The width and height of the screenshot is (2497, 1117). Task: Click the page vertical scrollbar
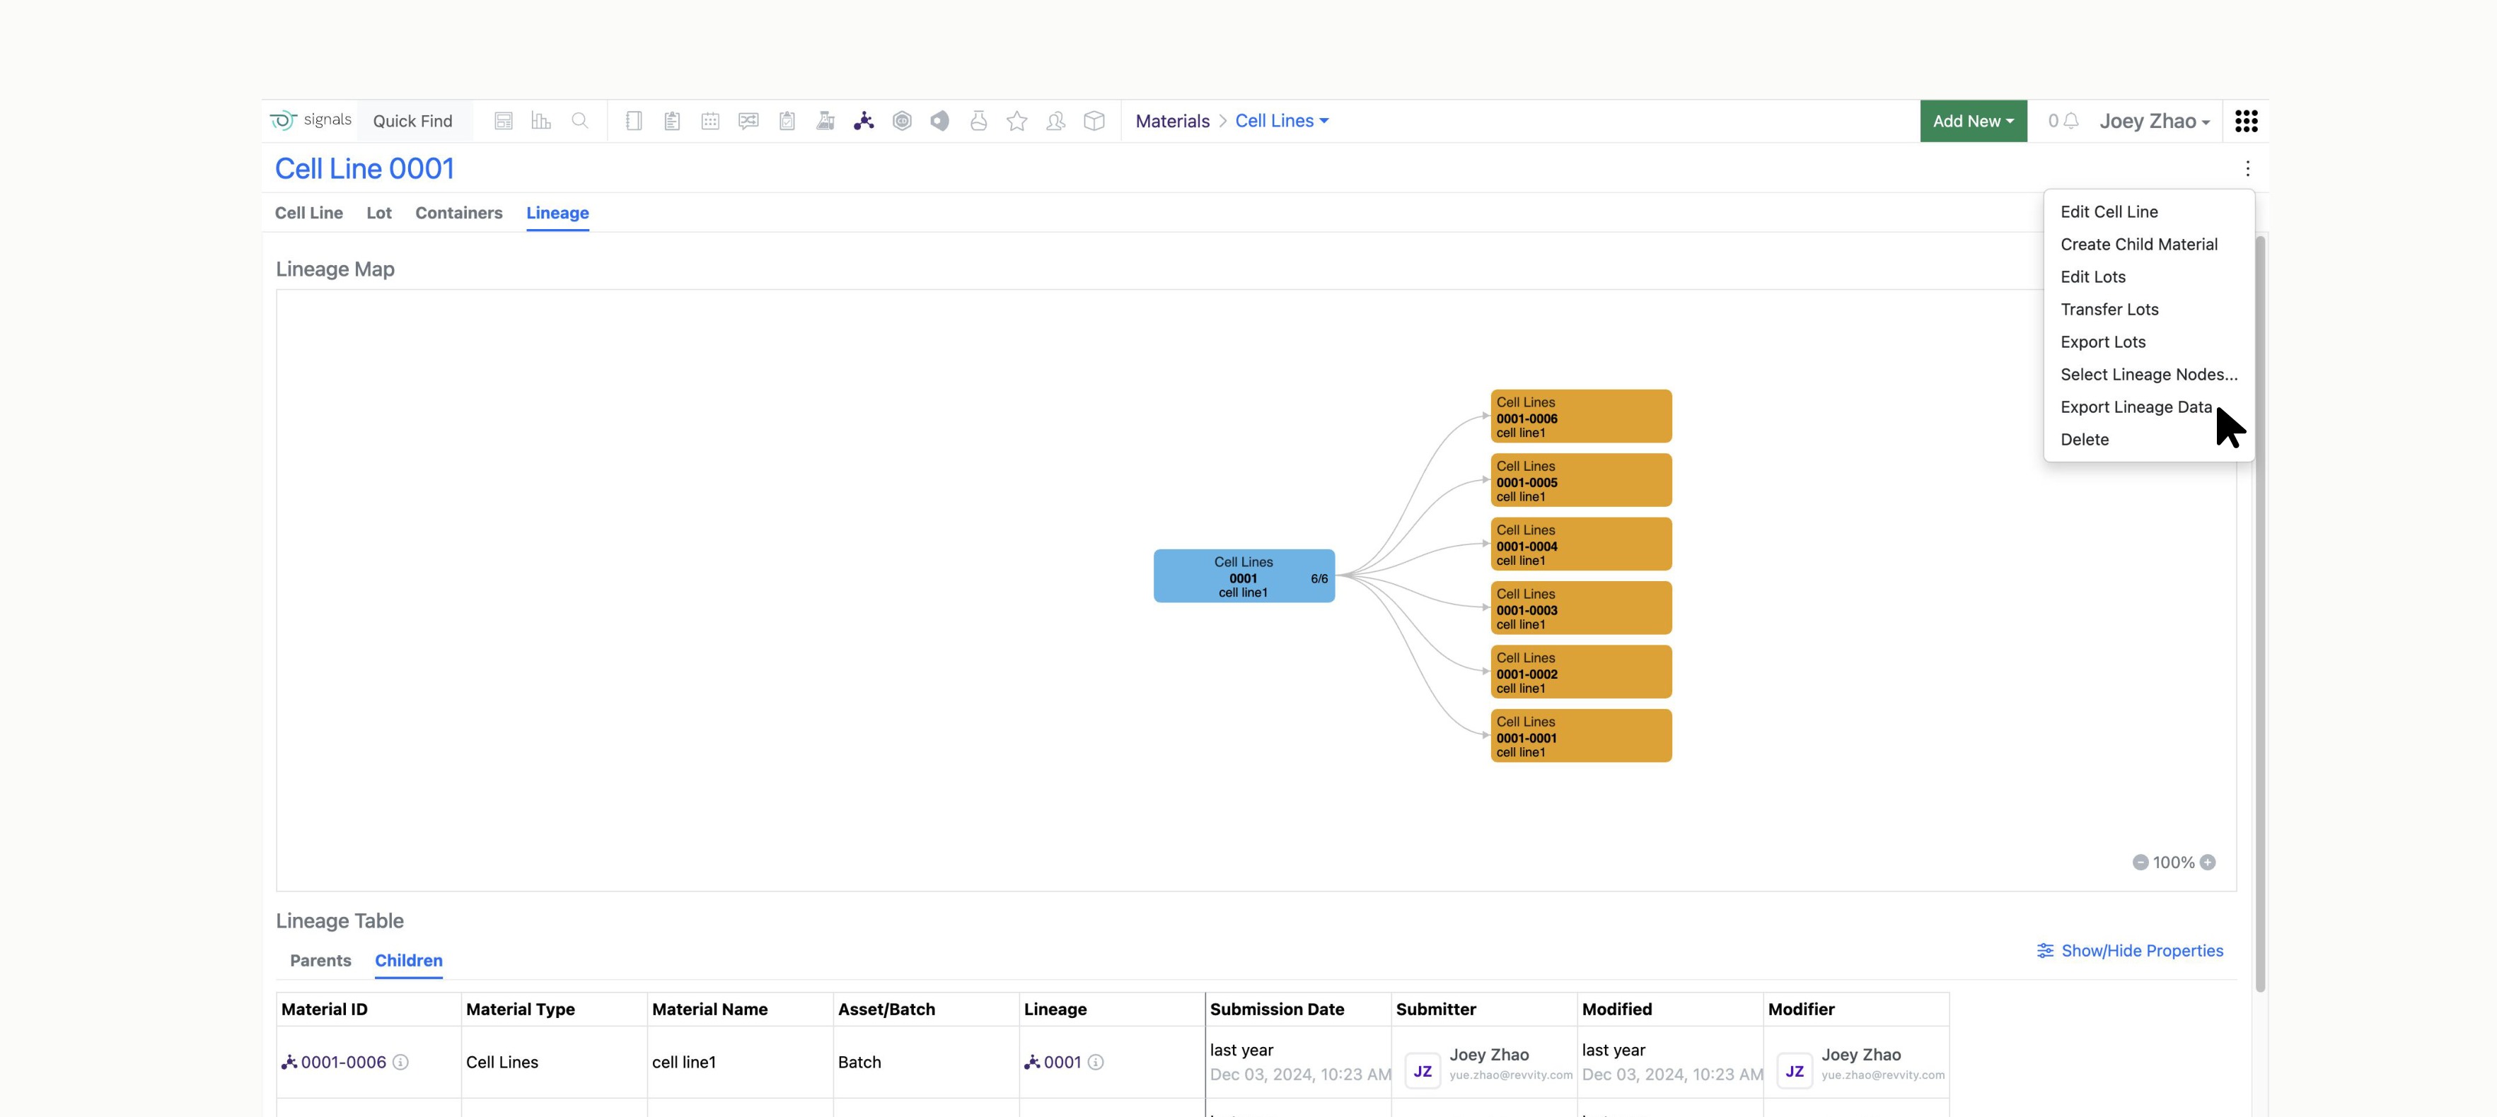(x=2261, y=614)
